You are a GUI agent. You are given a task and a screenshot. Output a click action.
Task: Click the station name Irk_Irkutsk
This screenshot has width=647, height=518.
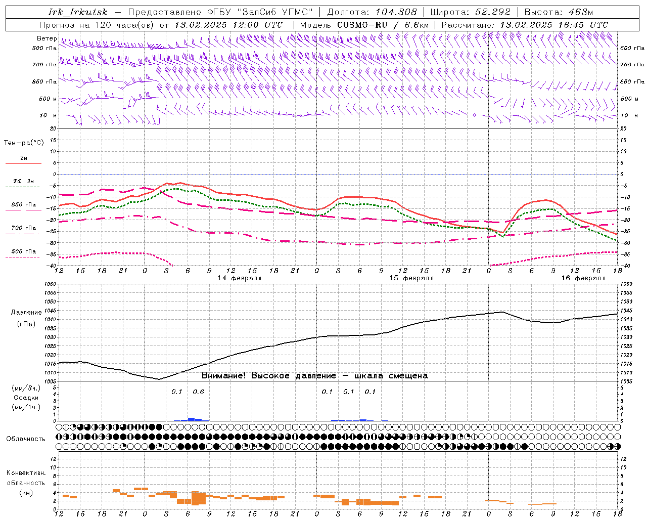(x=78, y=12)
